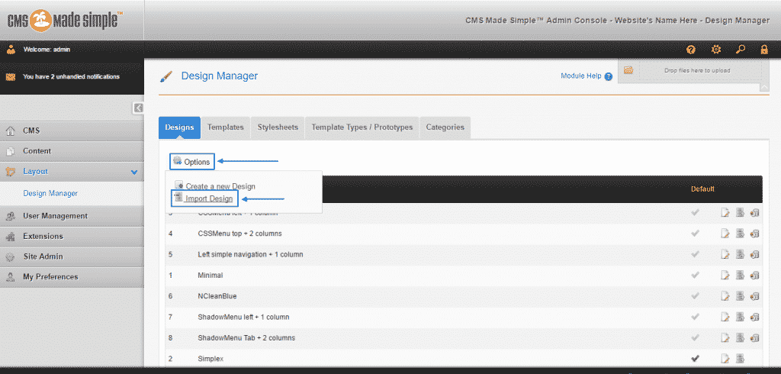Screen dimensions: 781x374
Task: Edit the Left simple navigation + 1 column design
Action: 725,254
